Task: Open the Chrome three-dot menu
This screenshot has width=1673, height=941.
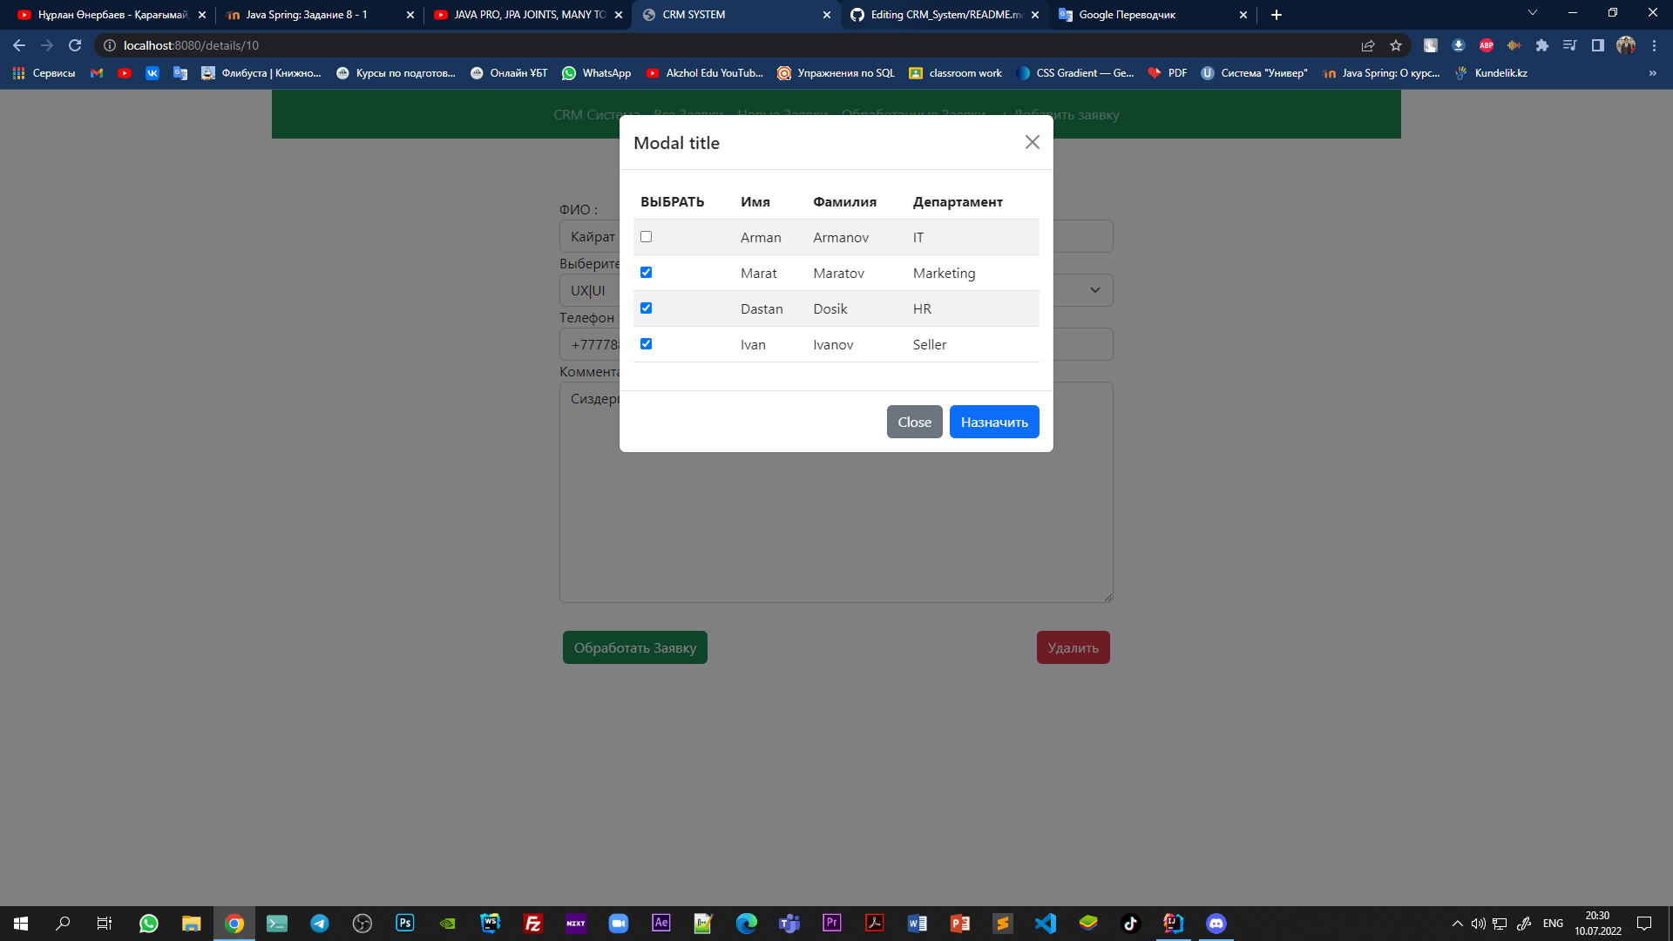Action: click(x=1654, y=45)
